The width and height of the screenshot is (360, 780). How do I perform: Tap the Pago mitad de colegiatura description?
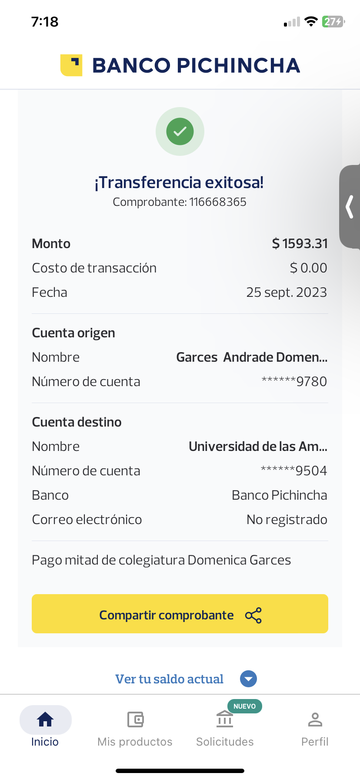(161, 560)
